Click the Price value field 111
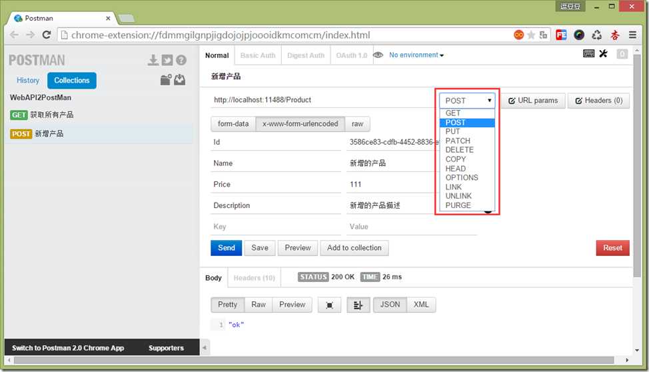Viewport: 649px width, 372px height. (392, 185)
